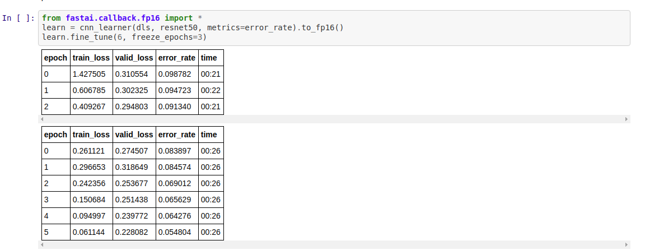This screenshot has height=250, width=645.
Task: Click left scroll arrow under first table
Action: (x=40, y=119)
